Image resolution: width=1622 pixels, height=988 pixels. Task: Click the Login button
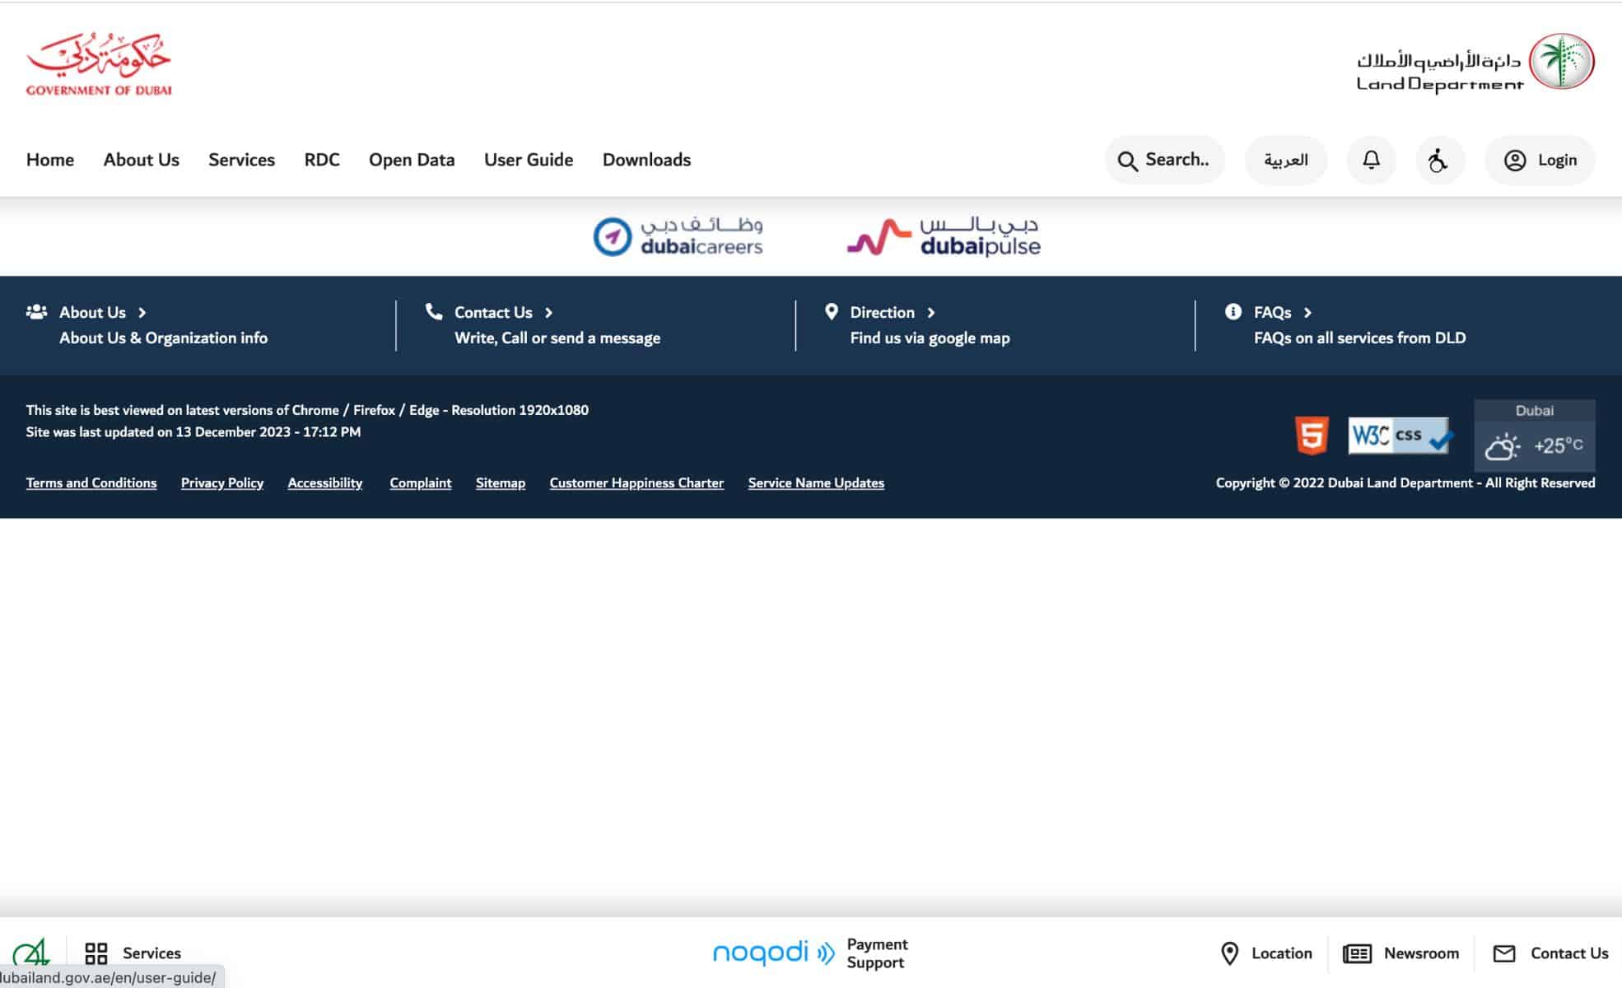click(x=1539, y=160)
